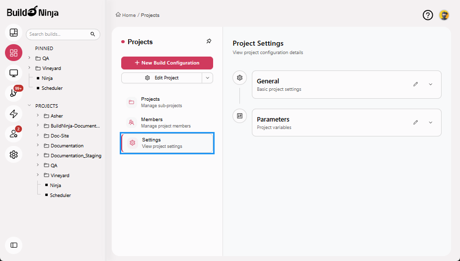Click the Projects breadcrumb link

click(x=150, y=15)
